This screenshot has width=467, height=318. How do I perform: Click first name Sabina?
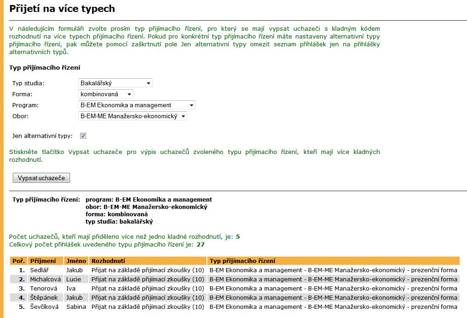click(x=76, y=307)
